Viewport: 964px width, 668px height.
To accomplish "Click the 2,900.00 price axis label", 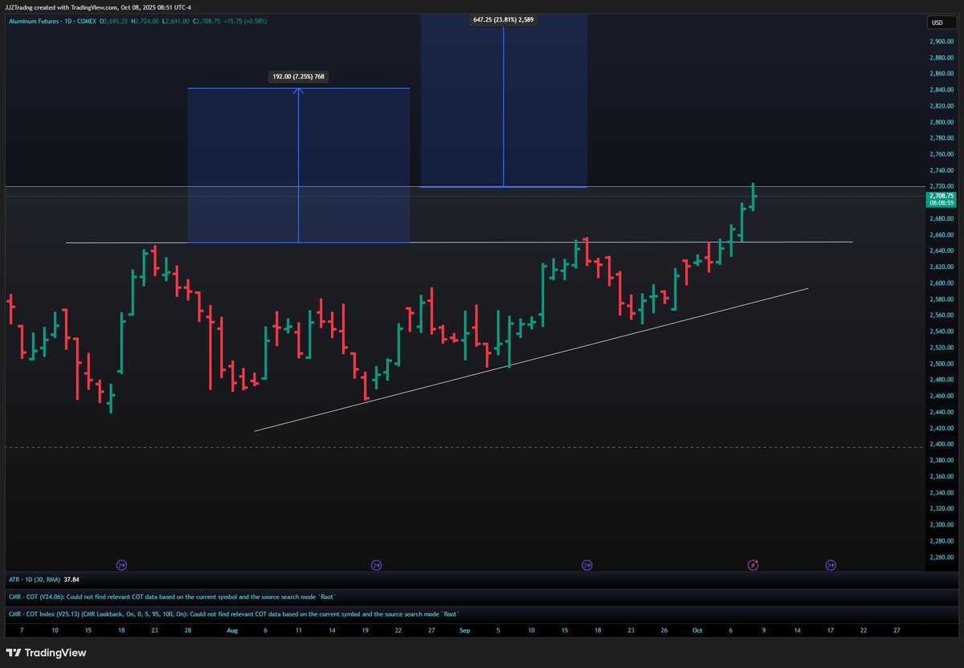I will point(941,42).
